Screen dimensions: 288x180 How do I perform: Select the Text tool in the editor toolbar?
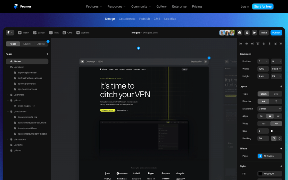pyautogui.click(x=54, y=33)
